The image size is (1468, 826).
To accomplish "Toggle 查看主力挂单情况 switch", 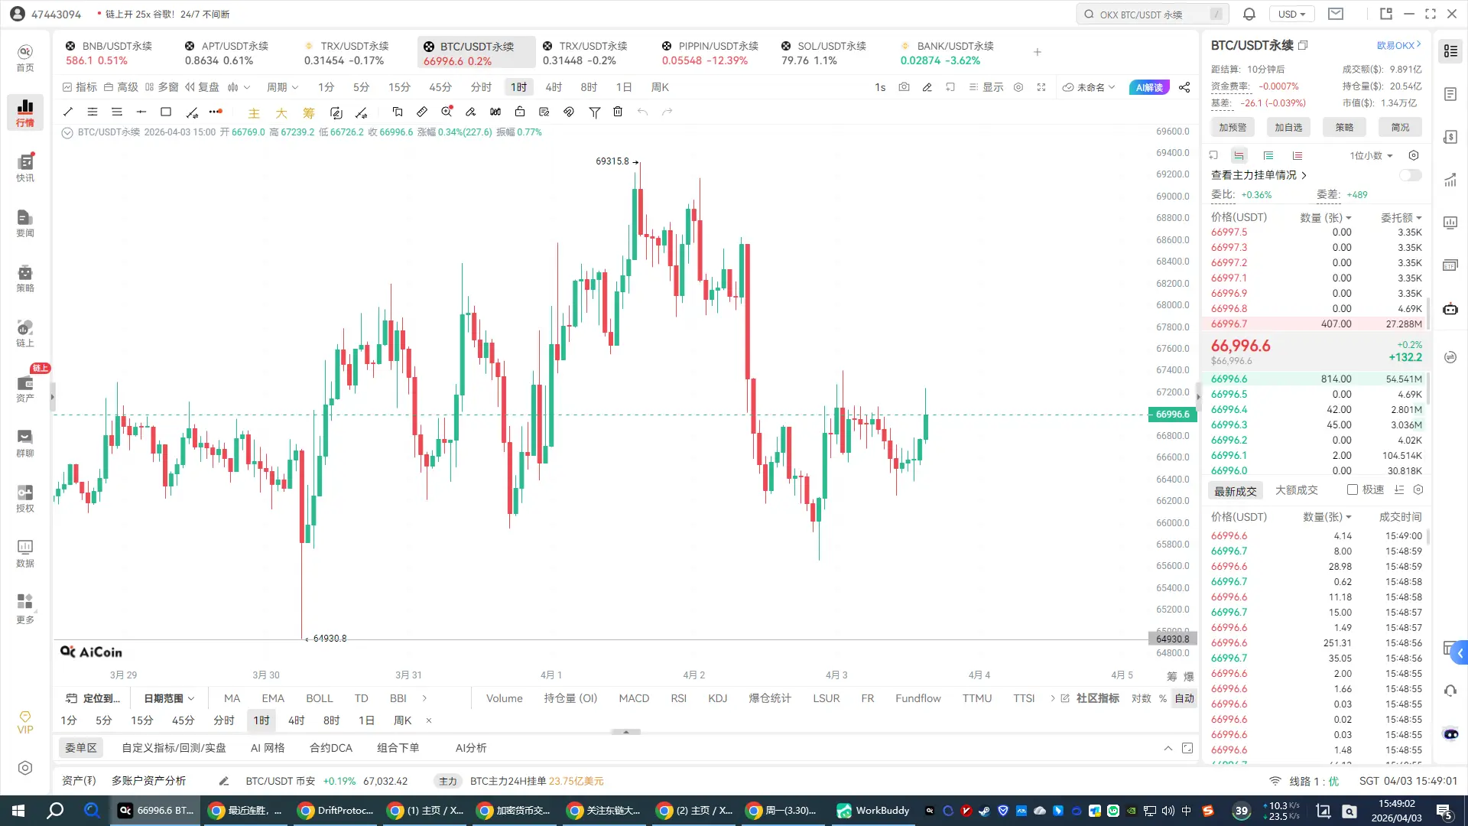I will (1410, 175).
